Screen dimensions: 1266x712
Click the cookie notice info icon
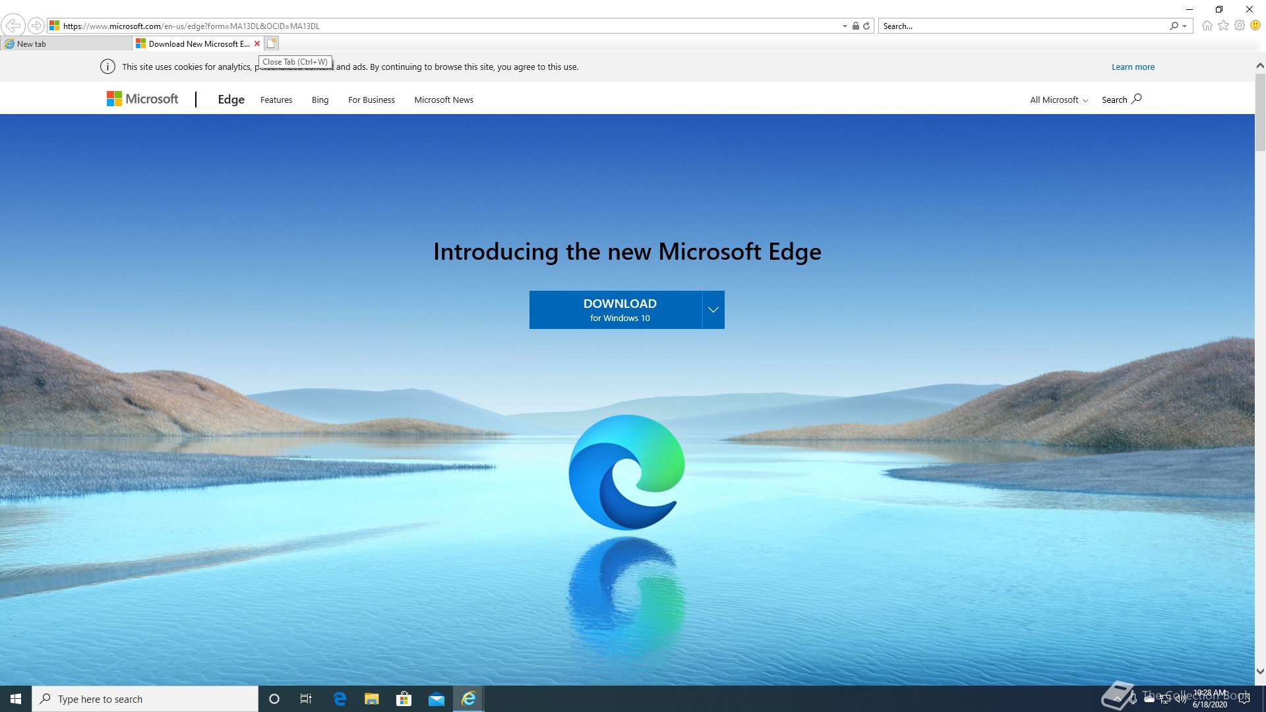pyautogui.click(x=107, y=67)
